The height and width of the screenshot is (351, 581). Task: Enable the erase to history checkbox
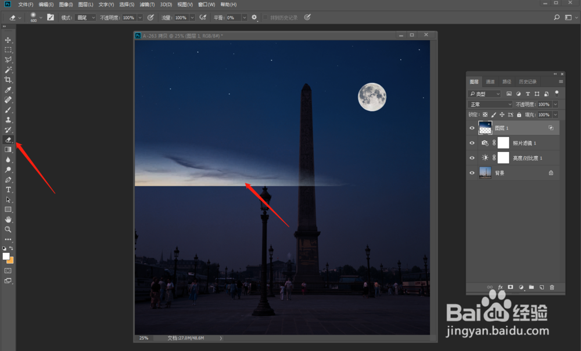point(266,17)
